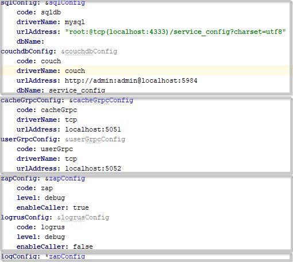Viewport: 293px width, 262px height.
Task: Click the 'logrus' code value
Action: 53,228
